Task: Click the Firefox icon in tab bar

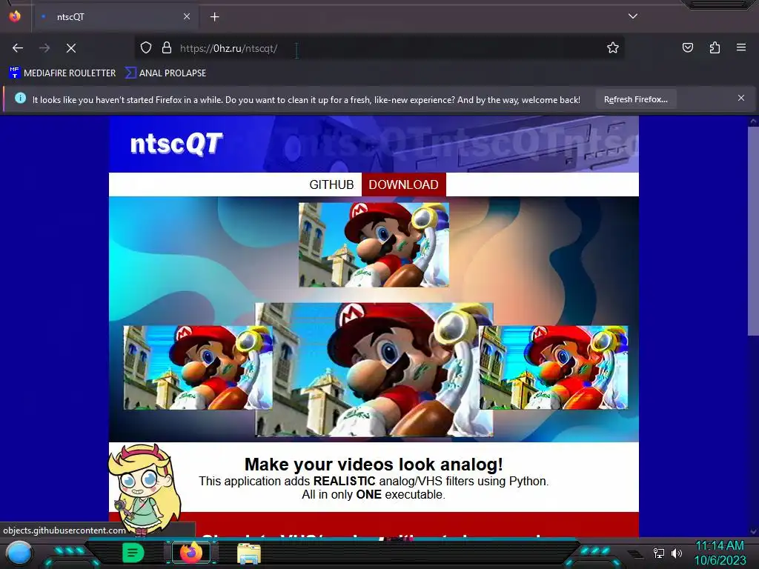Action: [15, 16]
